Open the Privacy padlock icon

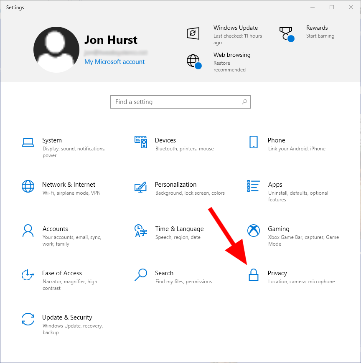click(x=254, y=275)
